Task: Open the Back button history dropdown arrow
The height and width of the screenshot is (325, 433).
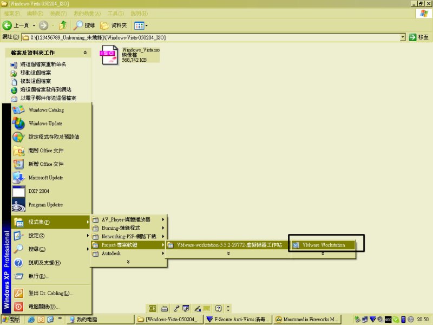Action: (34, 25)
